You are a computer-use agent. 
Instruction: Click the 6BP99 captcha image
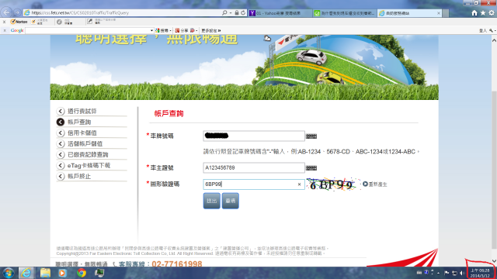(x=333, y=184)
